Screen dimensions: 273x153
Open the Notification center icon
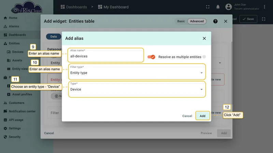(5, 111)
